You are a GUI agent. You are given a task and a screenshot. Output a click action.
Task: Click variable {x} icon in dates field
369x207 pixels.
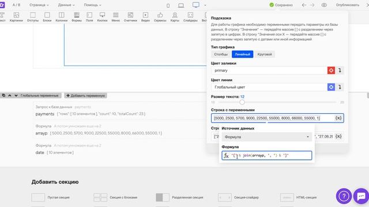tap(338, 136)
